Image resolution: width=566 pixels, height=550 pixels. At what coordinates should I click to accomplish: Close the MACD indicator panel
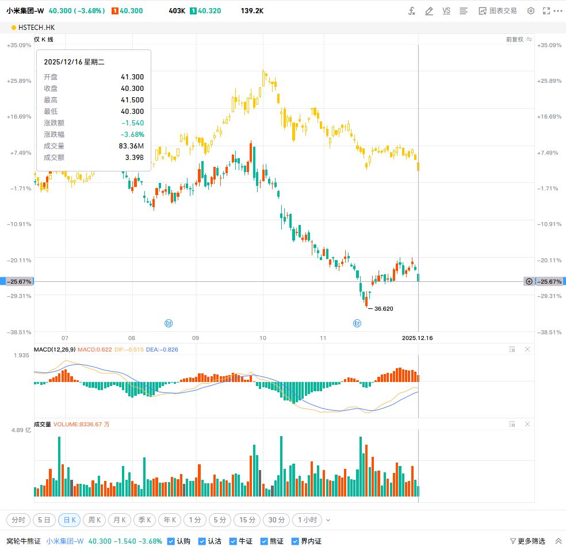coord(527,349)
